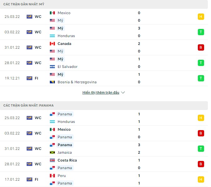The image size is (211, 187).
Task: Select the Costa Rica team name
Action: coord(67,160)
